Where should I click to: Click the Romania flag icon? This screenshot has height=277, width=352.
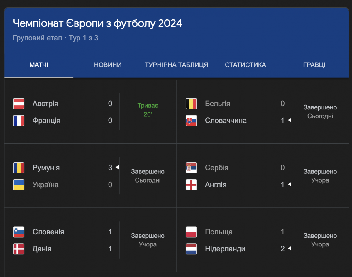(x=19, y=168)
